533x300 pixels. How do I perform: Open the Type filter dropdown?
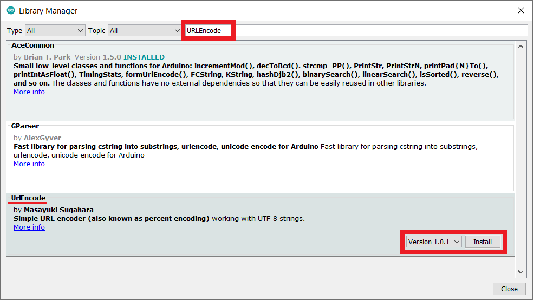(x=55, y=31)
